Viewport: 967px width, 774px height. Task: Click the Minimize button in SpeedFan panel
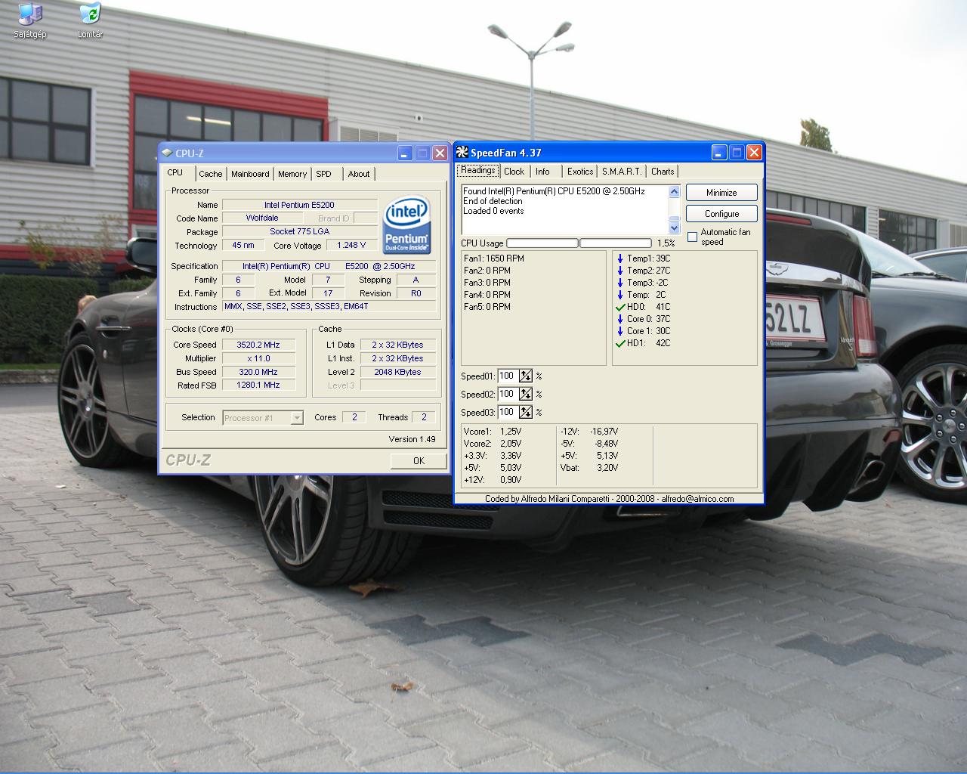(x=721, y=193)
